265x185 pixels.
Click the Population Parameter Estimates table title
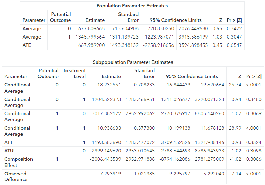(x=132, y=6)
